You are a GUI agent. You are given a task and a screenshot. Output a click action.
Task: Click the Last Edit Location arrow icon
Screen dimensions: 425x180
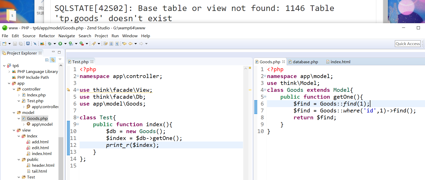(x=124, y=44)
